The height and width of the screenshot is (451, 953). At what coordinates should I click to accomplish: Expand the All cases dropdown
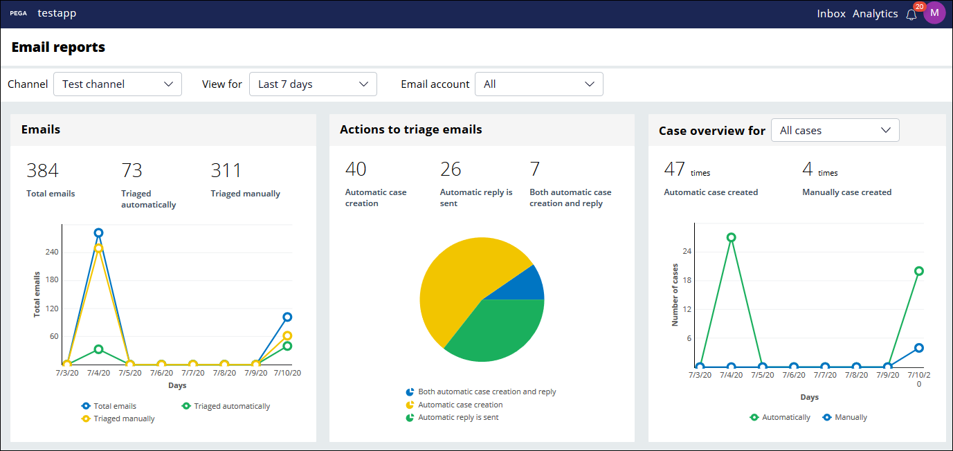(x=835, y=130)
